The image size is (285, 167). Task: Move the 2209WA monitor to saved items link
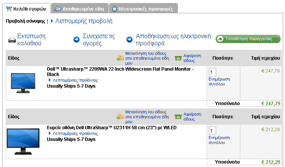[147, 58]
